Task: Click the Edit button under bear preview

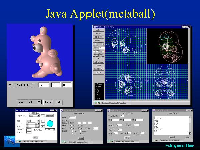Action: [59, 102]
